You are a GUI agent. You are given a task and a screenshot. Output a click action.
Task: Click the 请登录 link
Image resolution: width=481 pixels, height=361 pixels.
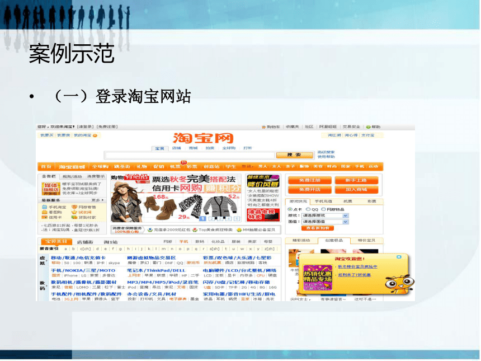click(x=85, y=127)
